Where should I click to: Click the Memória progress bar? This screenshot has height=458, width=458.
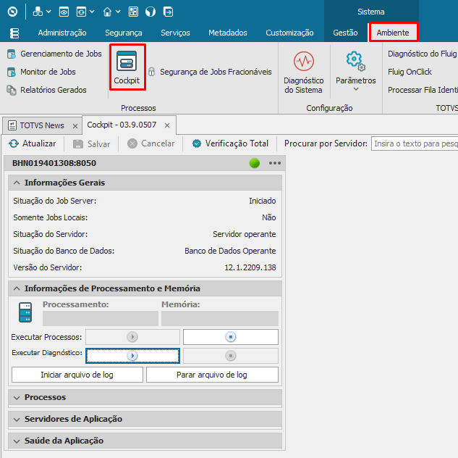pos(220,318)
